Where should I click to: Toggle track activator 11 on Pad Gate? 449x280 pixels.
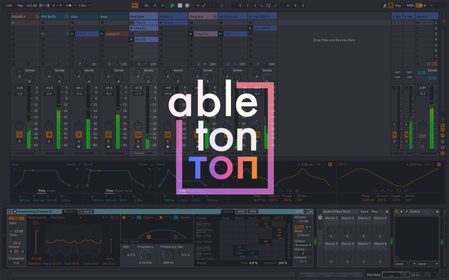point(138,134)
